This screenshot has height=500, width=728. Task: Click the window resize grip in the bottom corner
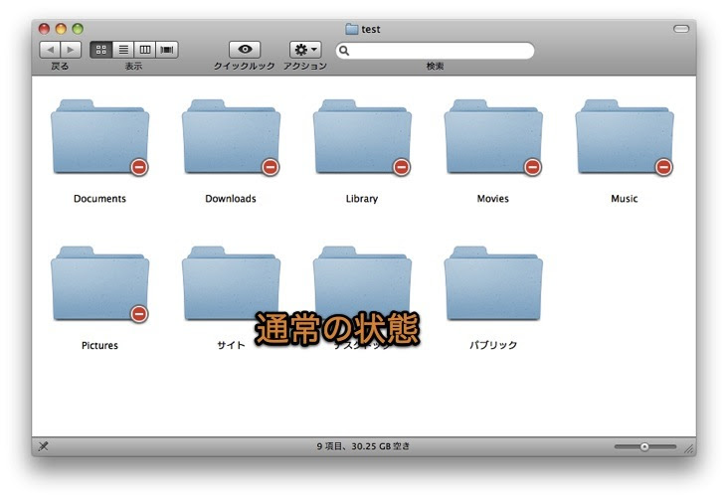tap(689, 448)
